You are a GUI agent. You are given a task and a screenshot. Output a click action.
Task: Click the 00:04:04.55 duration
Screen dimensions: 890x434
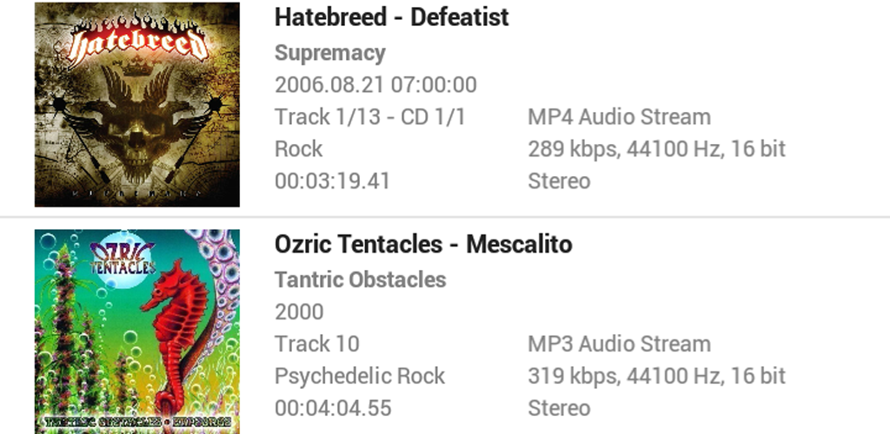click(x=333, y=408)
